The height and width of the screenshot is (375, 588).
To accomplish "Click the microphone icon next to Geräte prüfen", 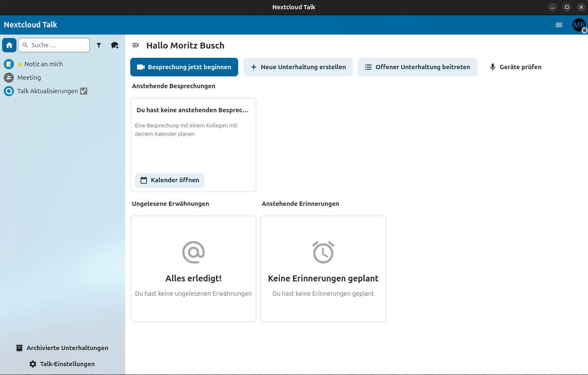I will [x=492, y=67].
